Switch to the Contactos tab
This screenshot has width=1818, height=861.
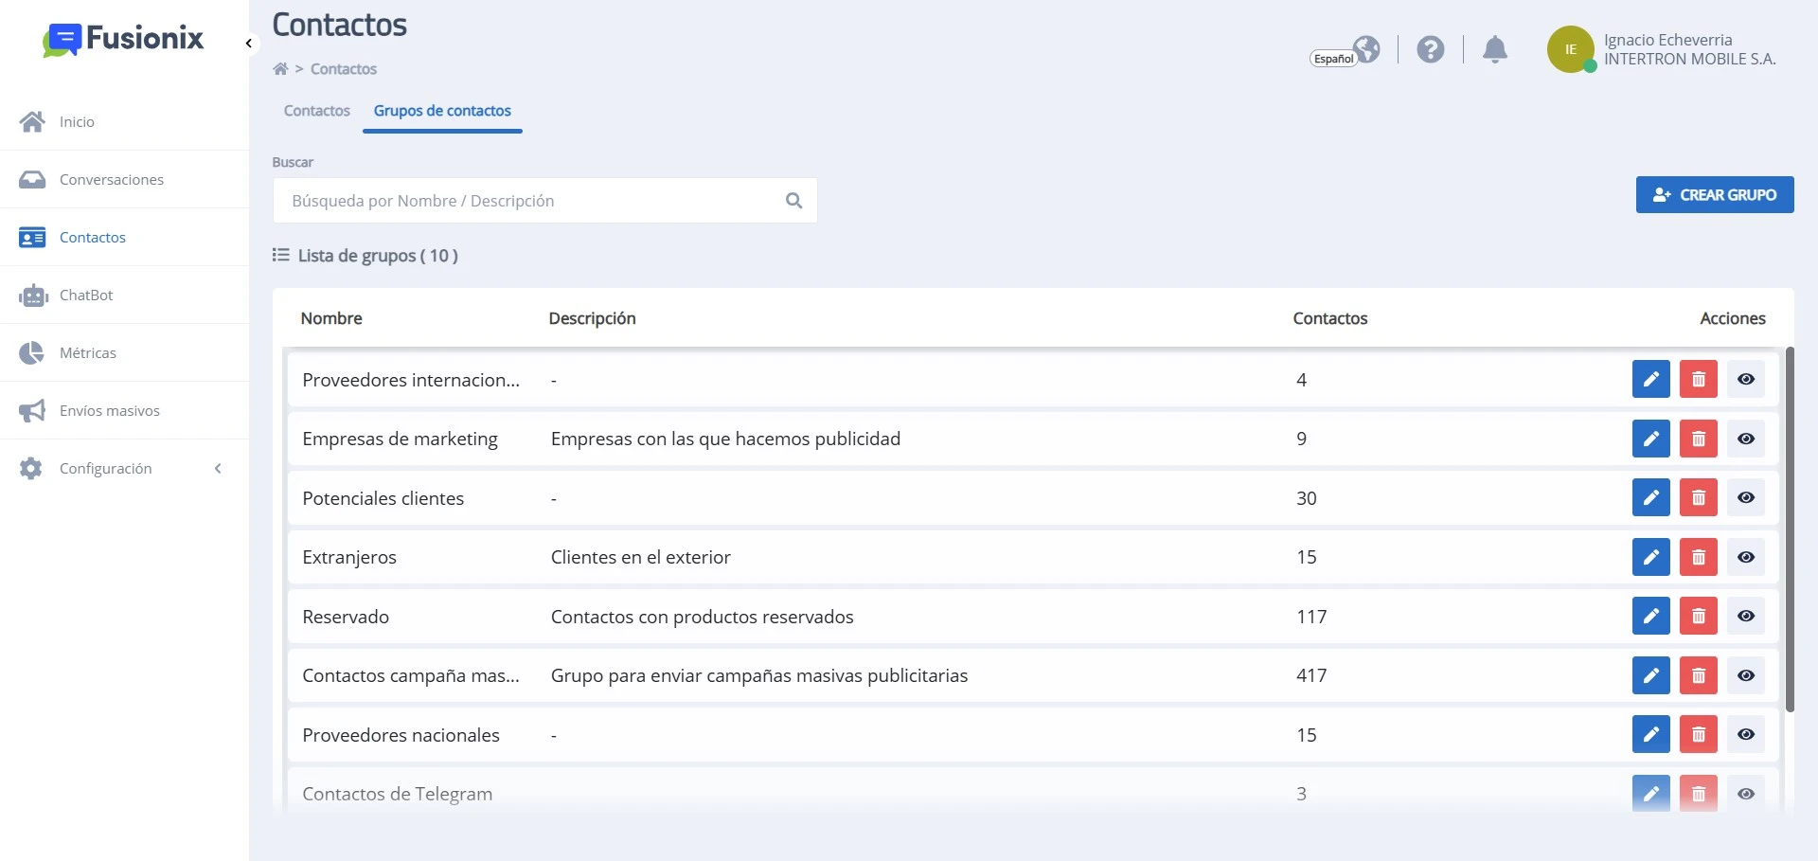coord(317,111)
